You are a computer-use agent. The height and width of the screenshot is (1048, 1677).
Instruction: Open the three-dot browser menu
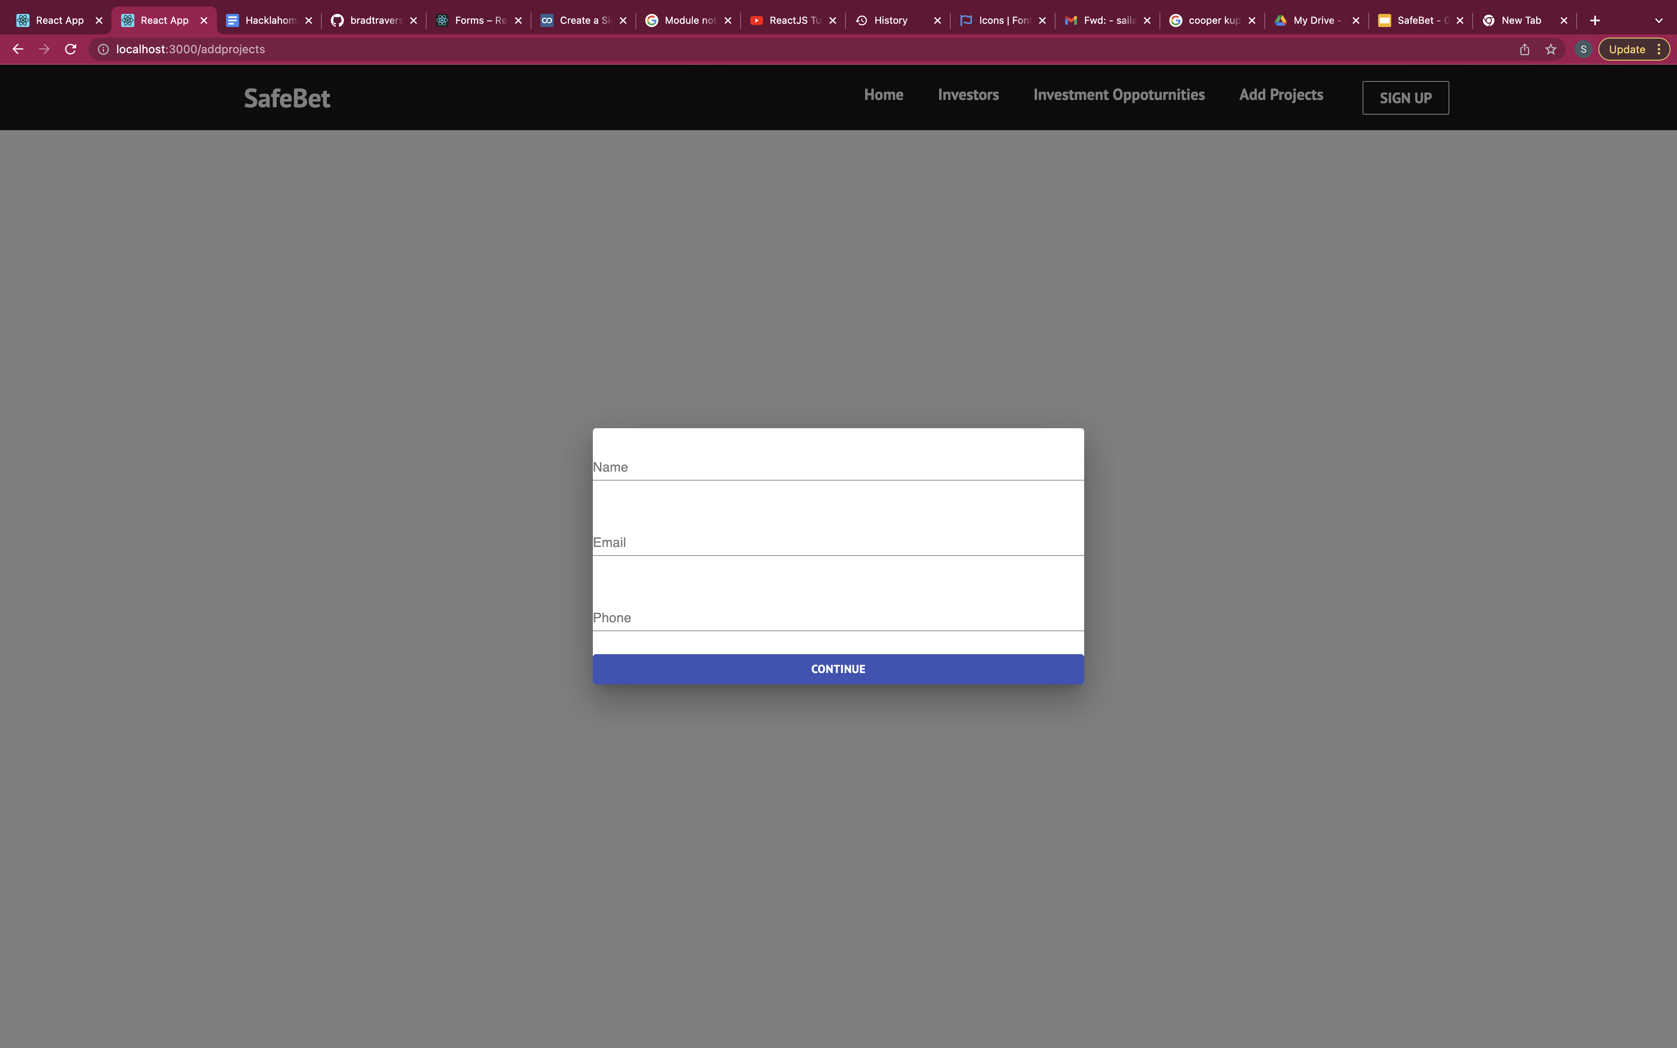[1658, 49]
